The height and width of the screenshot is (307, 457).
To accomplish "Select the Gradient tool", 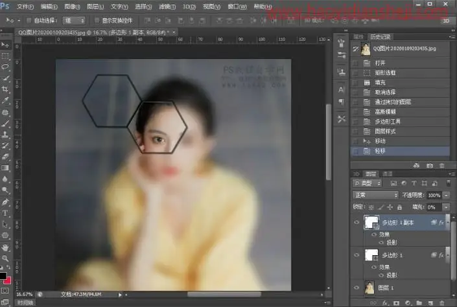I will [5, 168].
